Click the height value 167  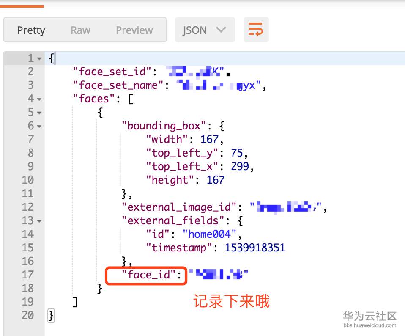point(216,180)
